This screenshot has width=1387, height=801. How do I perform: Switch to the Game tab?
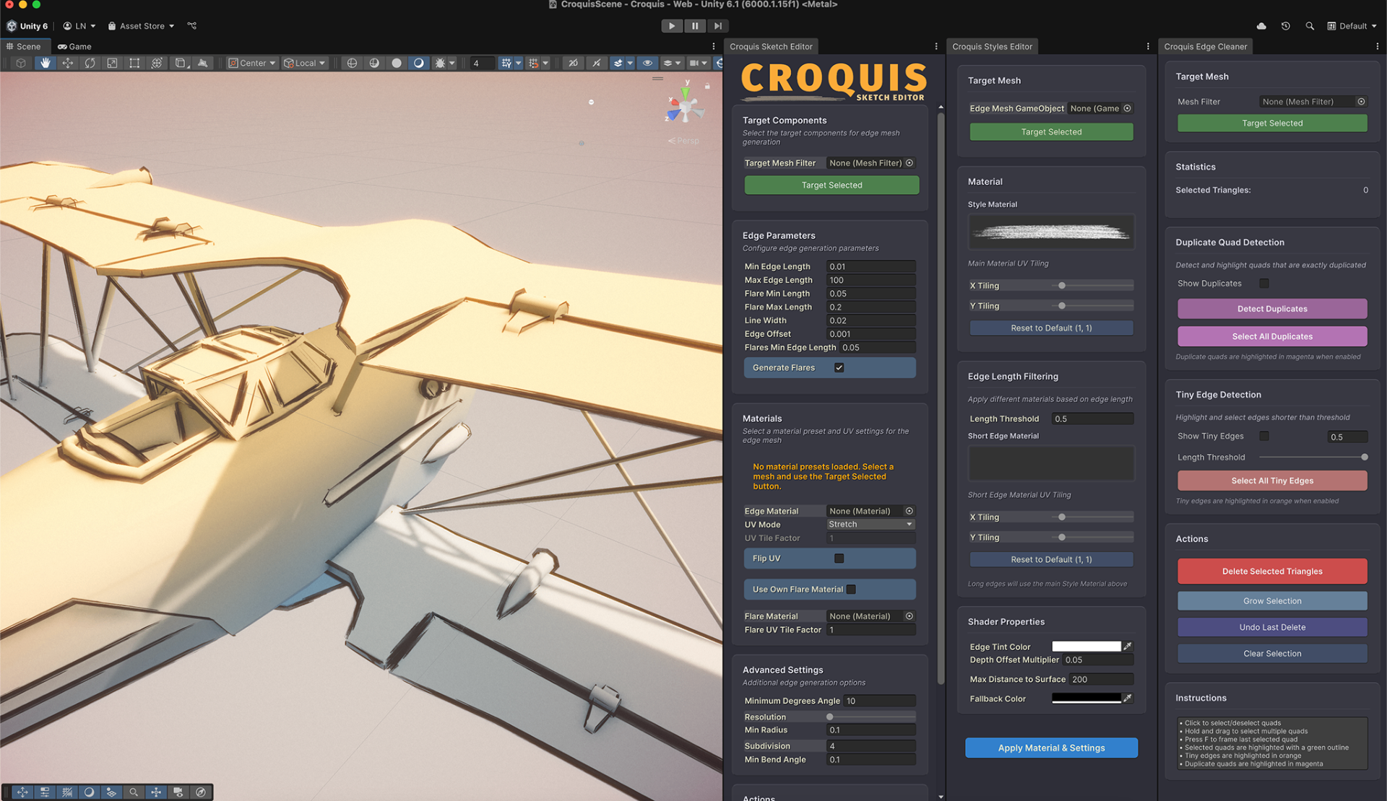(74, 46)
